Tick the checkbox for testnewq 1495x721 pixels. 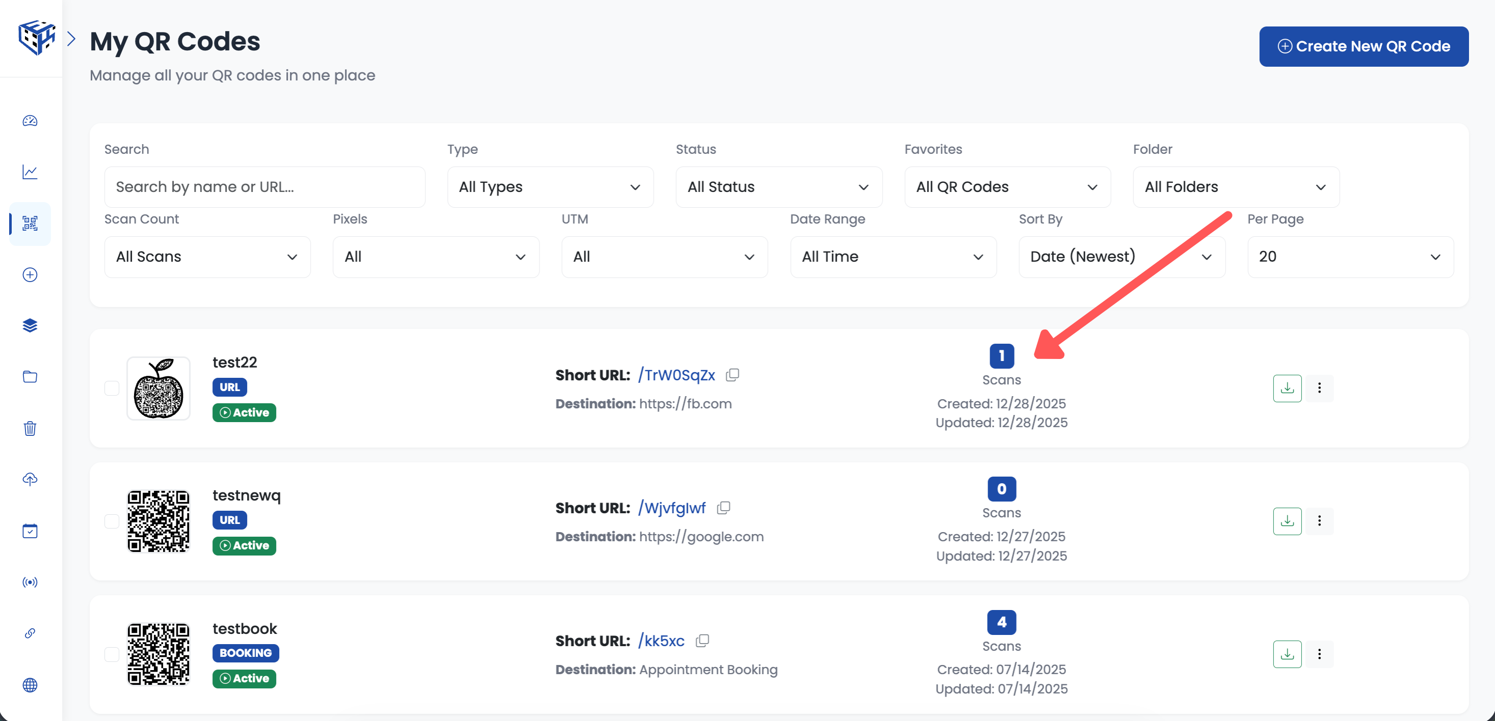112,521
